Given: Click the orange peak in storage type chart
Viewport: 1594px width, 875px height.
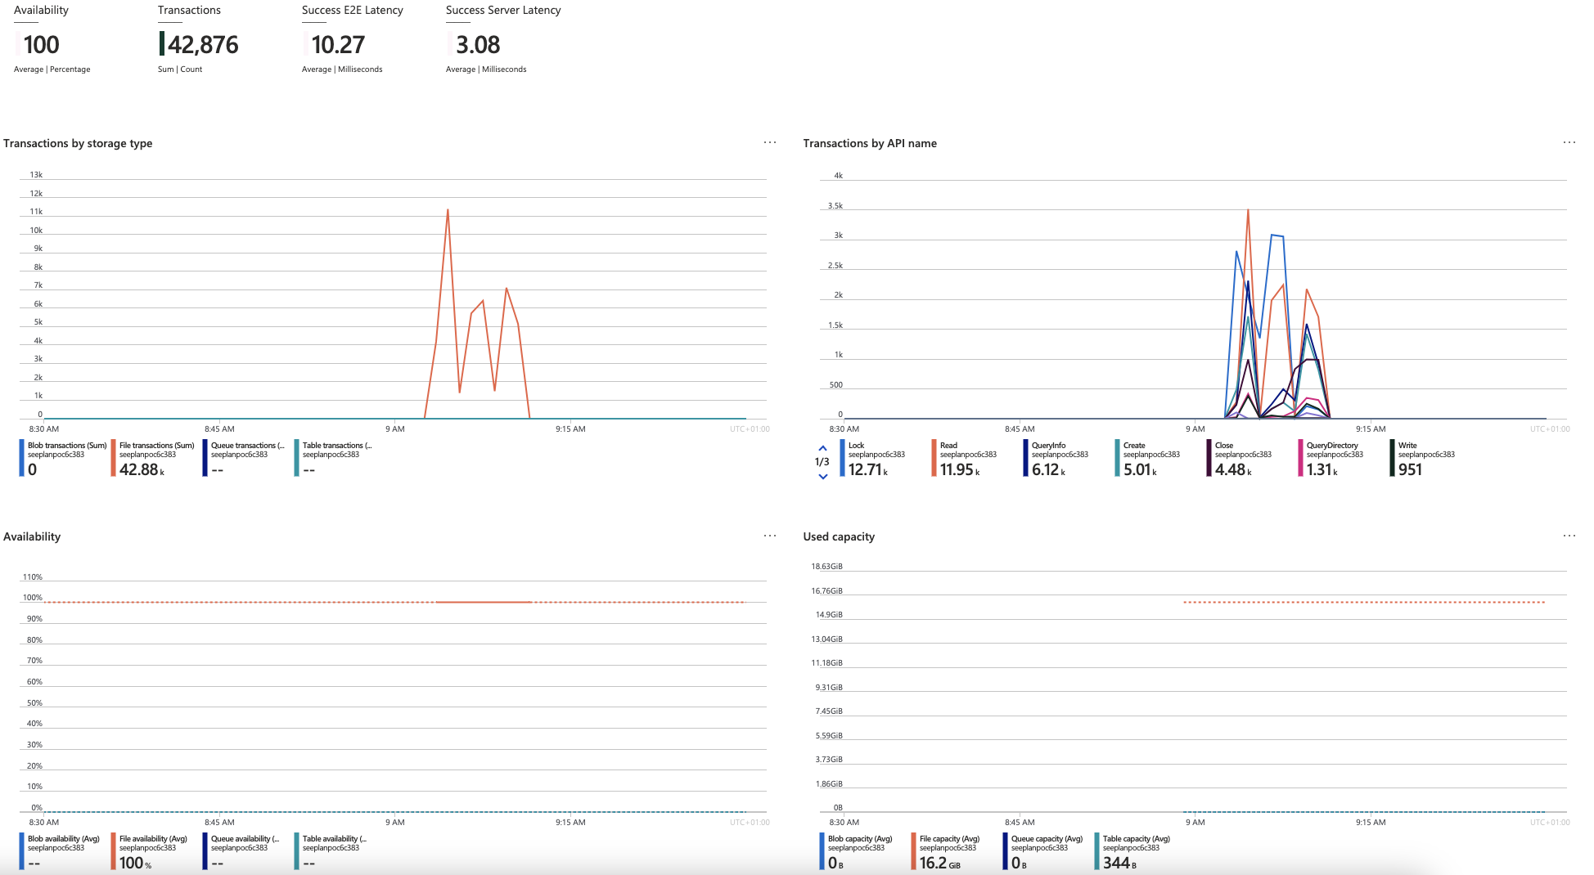Looking at the screenshot, I should click(x=448, y=211).
